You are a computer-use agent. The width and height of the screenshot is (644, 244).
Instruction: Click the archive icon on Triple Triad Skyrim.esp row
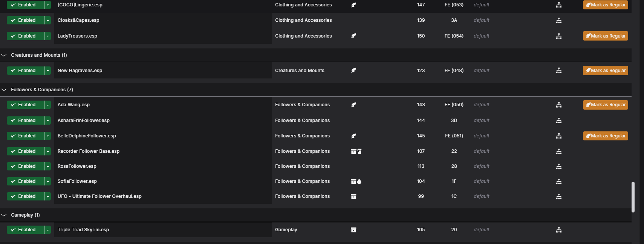353,230
